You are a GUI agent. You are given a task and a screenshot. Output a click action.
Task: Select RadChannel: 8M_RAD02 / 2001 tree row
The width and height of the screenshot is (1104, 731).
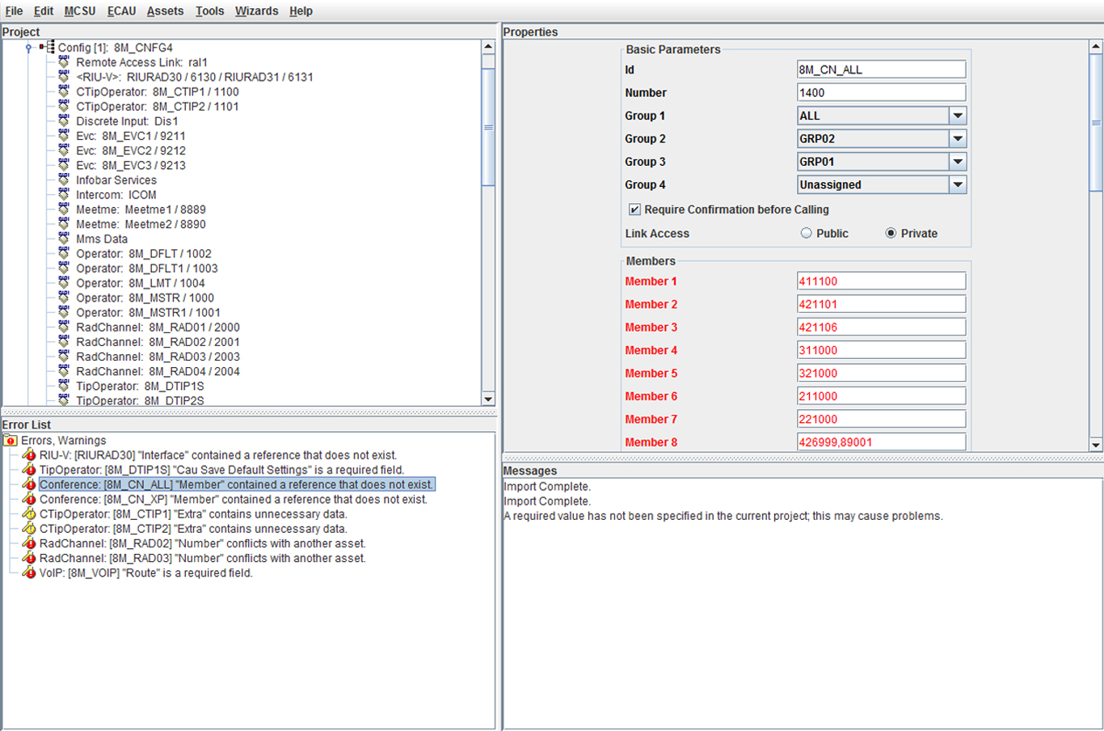pos(158,342)
